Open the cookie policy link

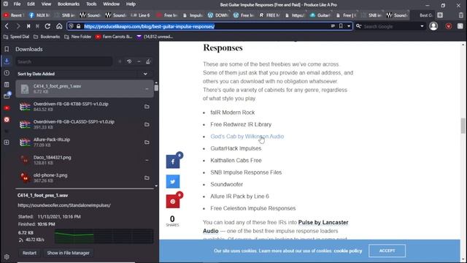pos(347,251)
